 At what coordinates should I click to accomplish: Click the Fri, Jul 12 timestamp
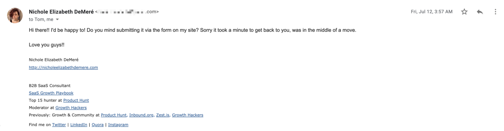coord(432,12)
